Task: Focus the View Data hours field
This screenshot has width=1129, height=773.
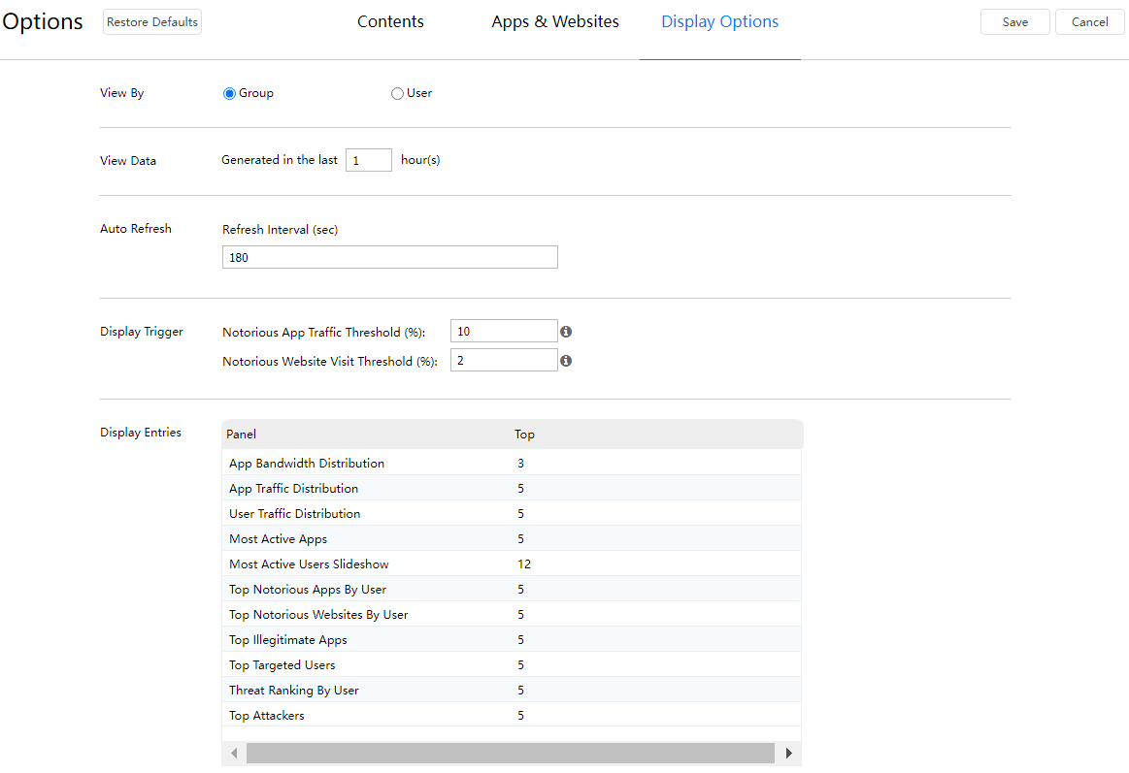Action: 369,161
